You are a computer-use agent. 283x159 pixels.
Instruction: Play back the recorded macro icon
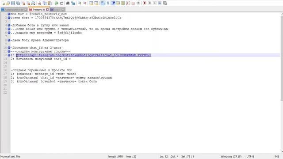(x=155, y=3)
